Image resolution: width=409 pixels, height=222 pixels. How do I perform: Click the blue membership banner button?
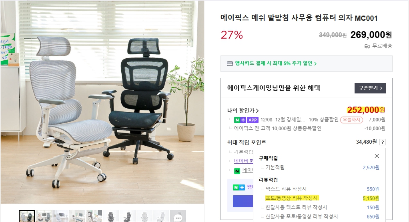[x=243, y=201]
